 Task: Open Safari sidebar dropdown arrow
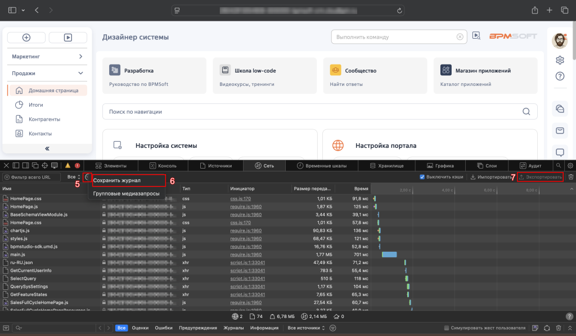(23, 10)
